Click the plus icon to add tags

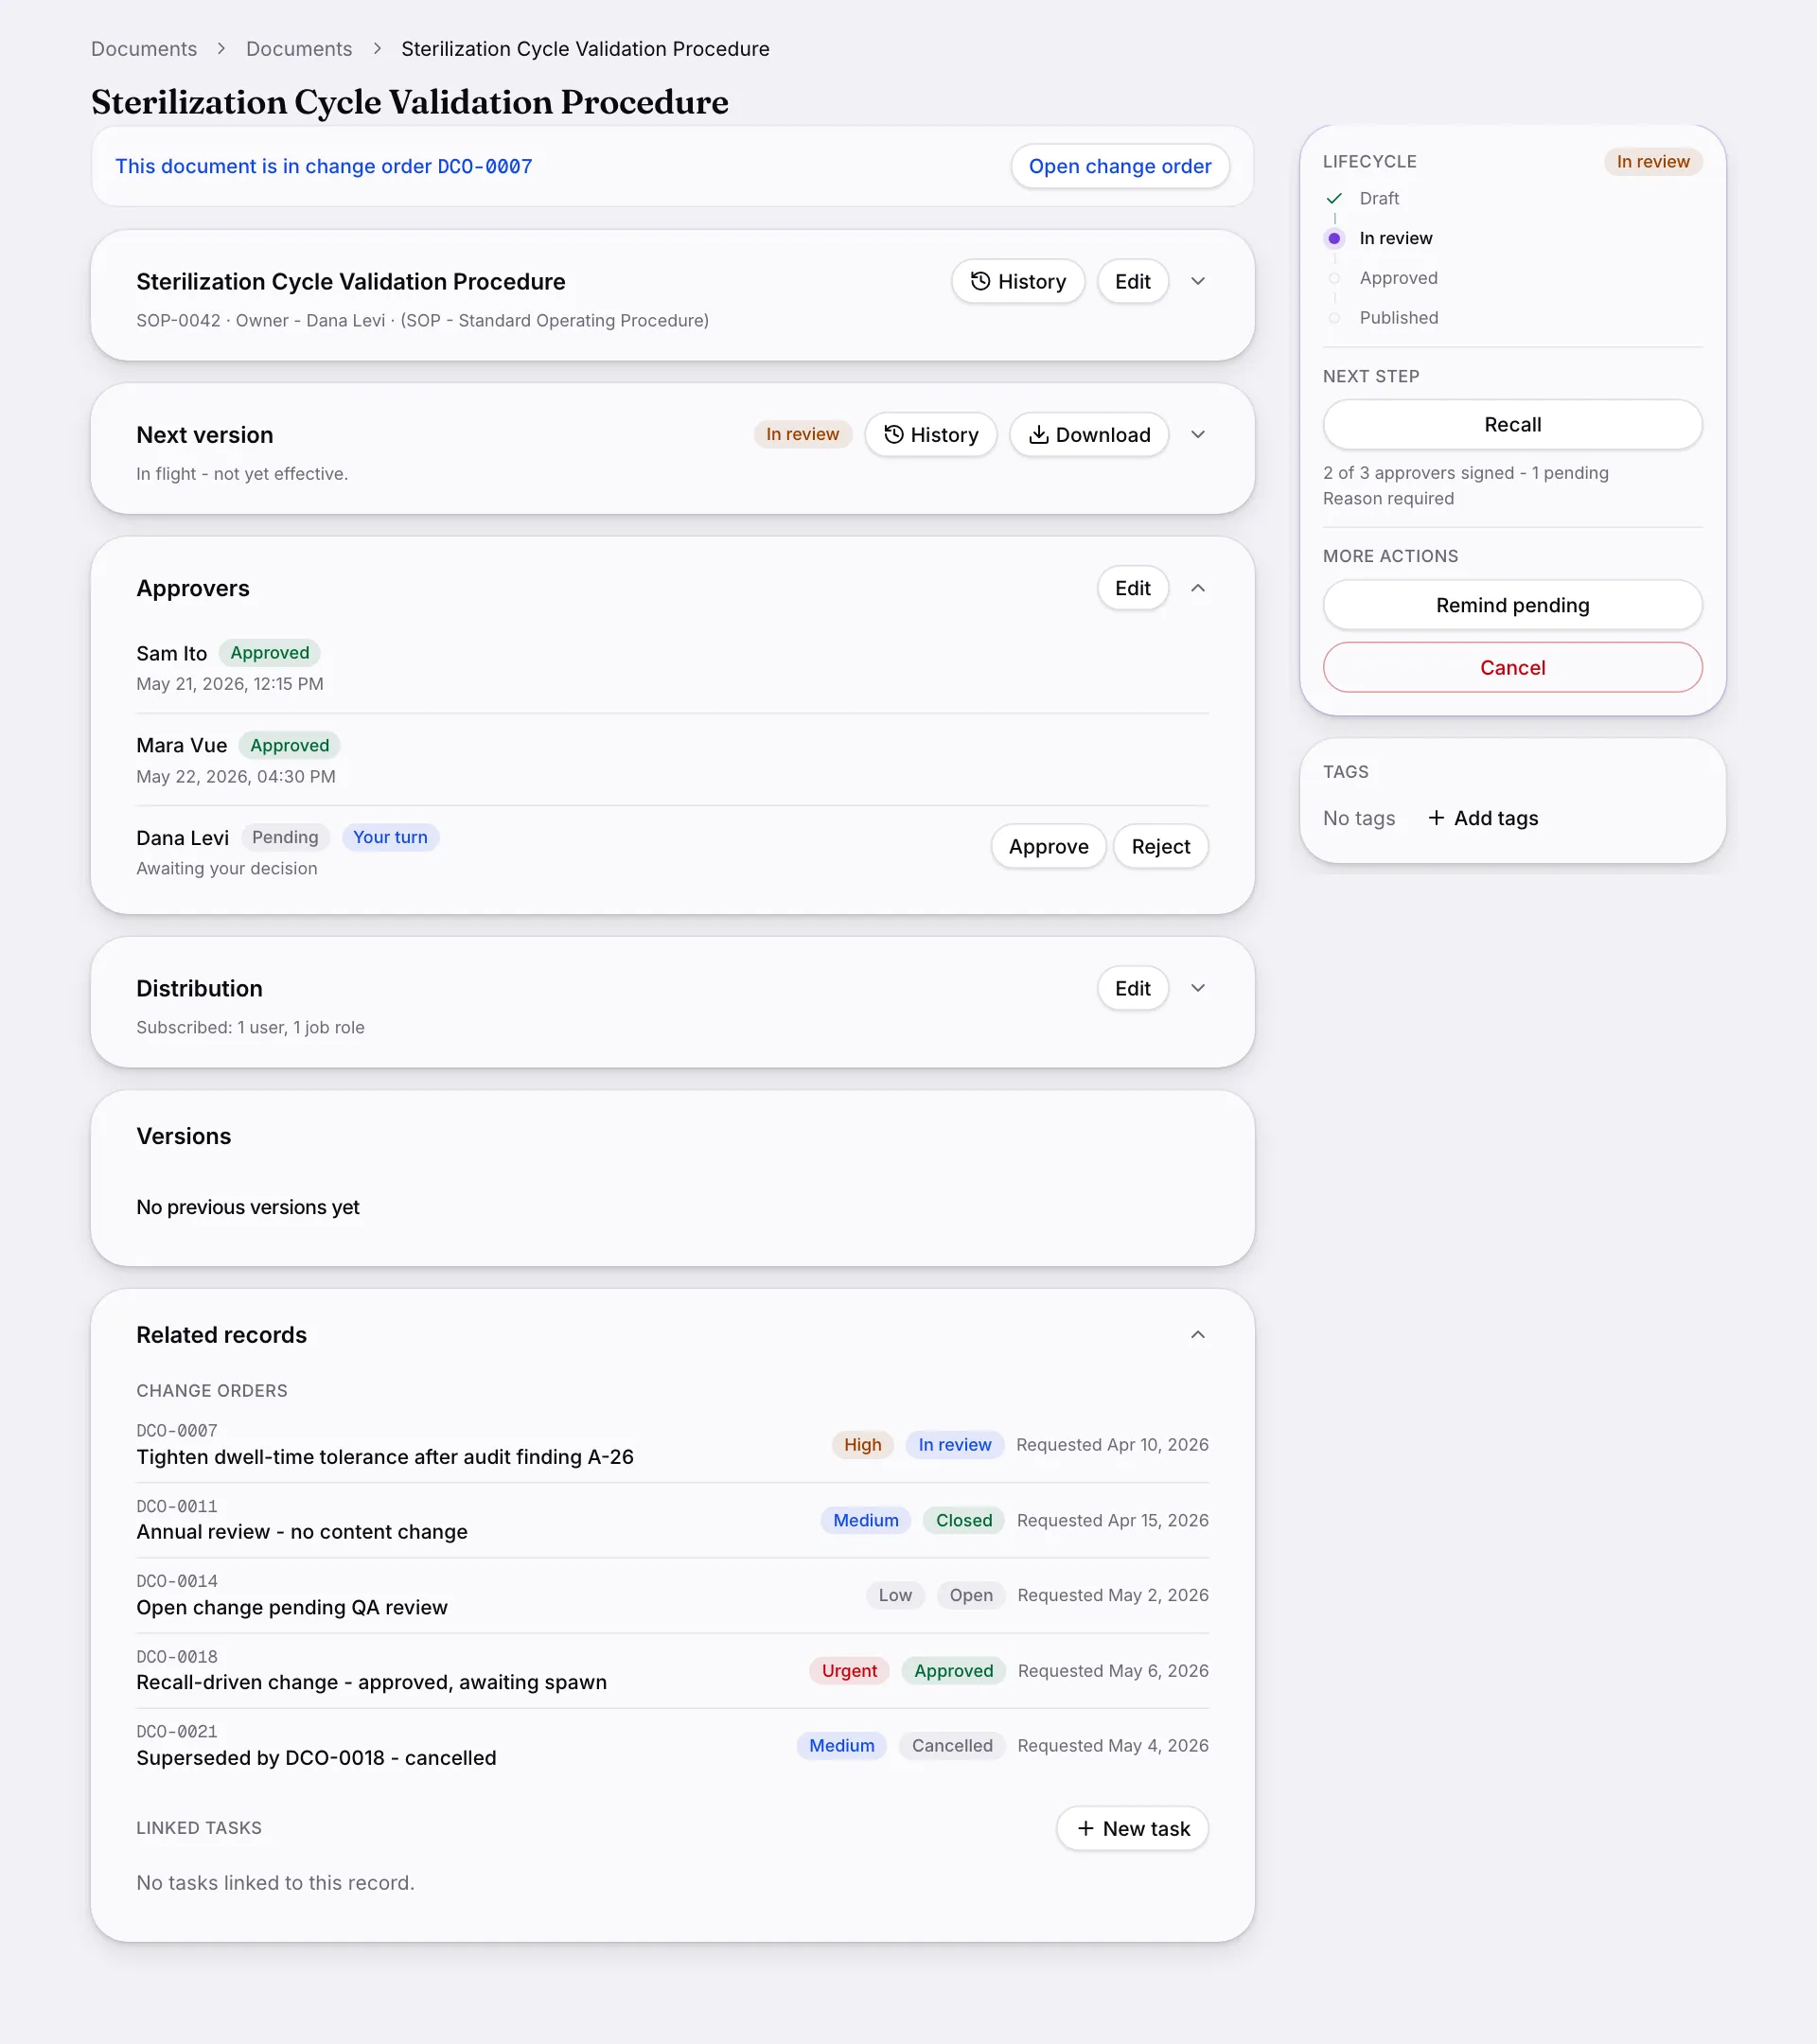tap(1435, 818)
